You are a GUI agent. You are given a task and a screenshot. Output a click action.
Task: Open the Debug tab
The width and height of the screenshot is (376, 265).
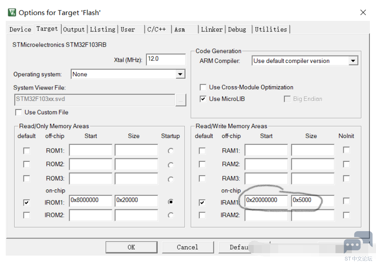[237, 29]
